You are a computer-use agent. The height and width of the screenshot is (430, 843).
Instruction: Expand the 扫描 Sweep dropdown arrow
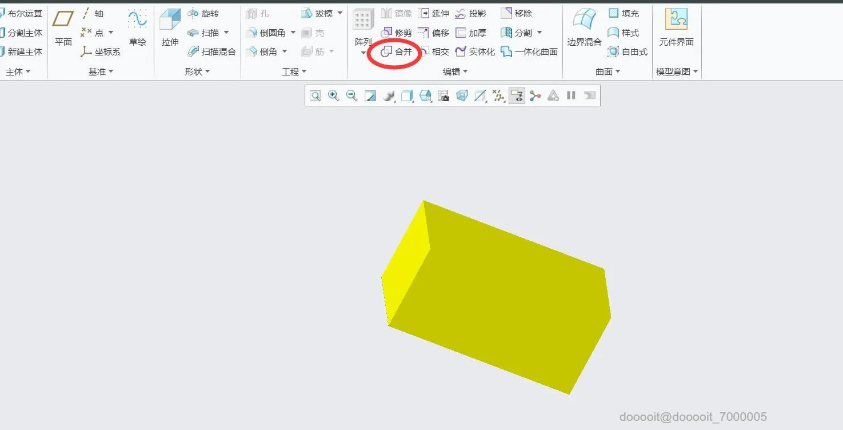click(226, 33)
